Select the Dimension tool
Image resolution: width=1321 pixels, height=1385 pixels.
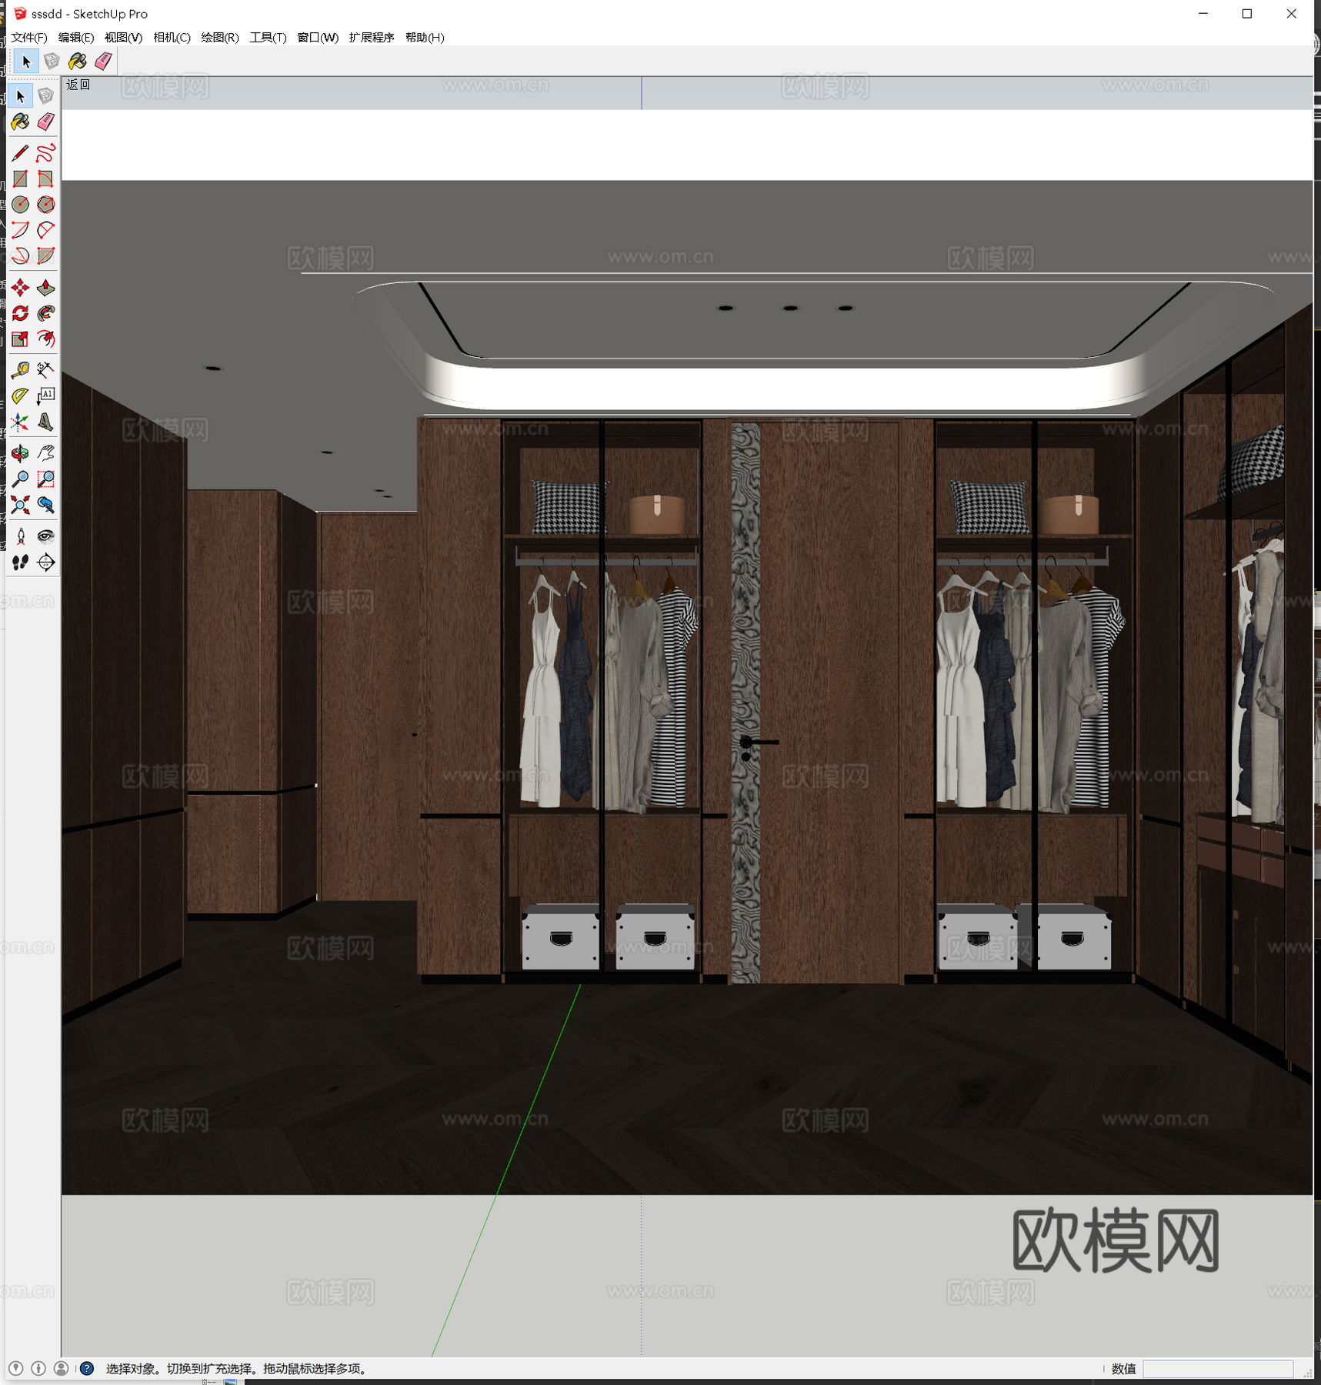pos(46,370)
